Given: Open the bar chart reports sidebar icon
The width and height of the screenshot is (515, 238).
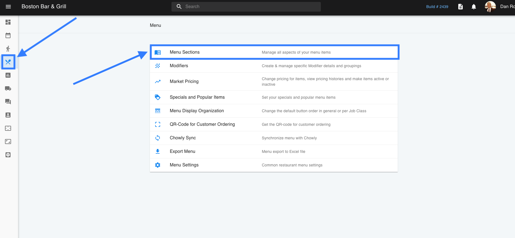Looking at the screenshot, I should pyautogui.click(x=8, y=75).
